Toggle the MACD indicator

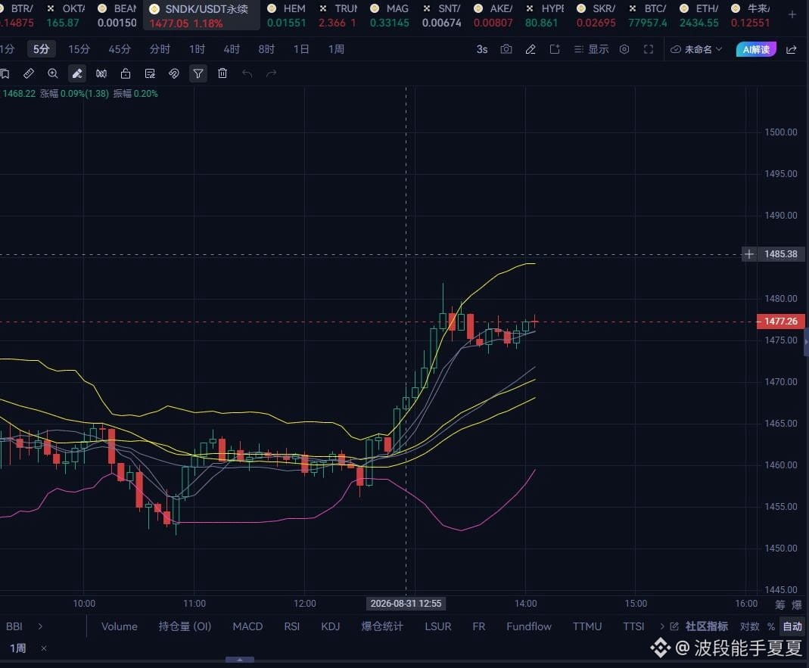(247, 626)
